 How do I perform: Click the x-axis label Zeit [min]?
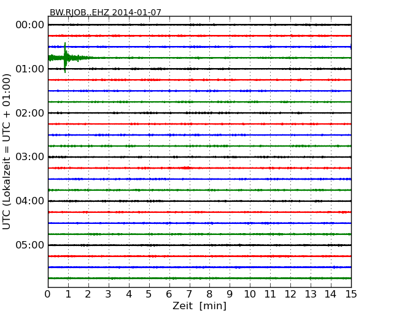(199, 306)
